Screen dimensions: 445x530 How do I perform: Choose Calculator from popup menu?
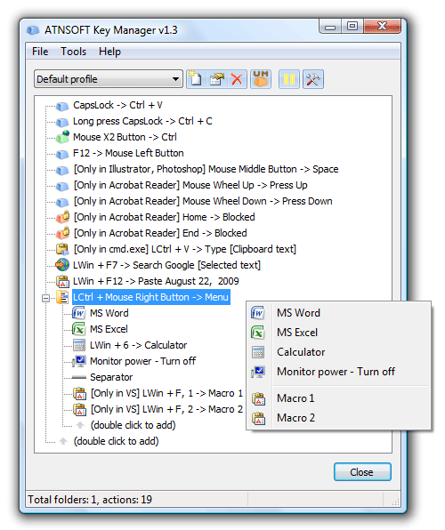tap(339, 352)
